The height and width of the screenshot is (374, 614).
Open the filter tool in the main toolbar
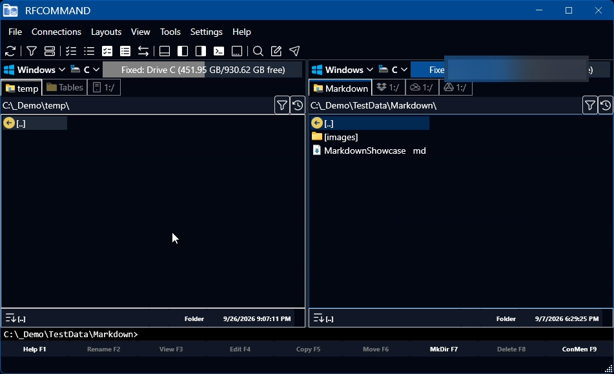point(32,51)
